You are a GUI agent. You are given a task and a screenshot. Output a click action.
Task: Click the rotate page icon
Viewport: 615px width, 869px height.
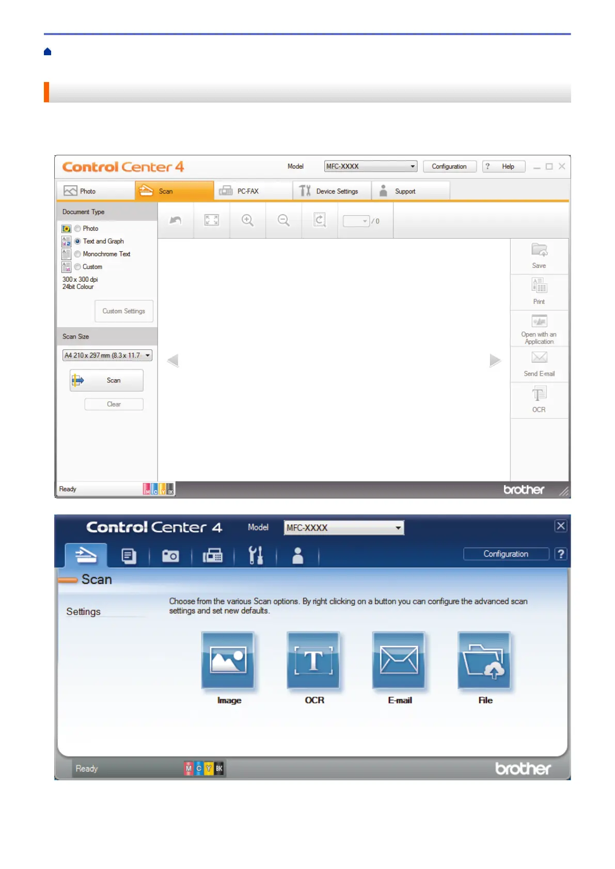[320, 220]
